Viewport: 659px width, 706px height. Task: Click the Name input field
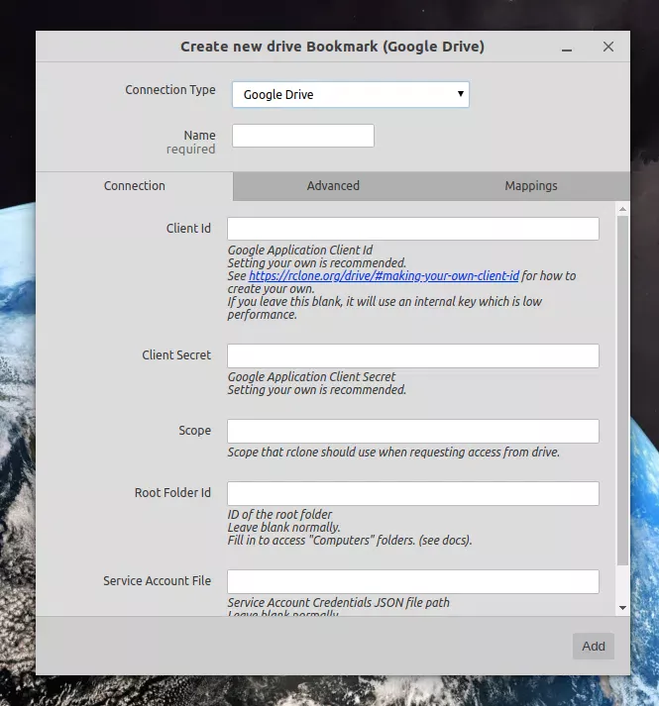303,136
